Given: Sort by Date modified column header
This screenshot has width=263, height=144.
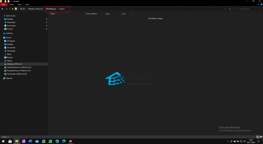Looking at the screenshot, I should point(91,14).
